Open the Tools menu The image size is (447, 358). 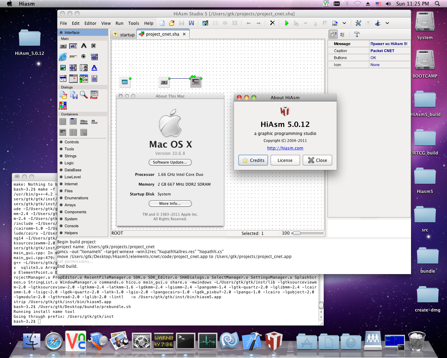(x=133, y=23)
